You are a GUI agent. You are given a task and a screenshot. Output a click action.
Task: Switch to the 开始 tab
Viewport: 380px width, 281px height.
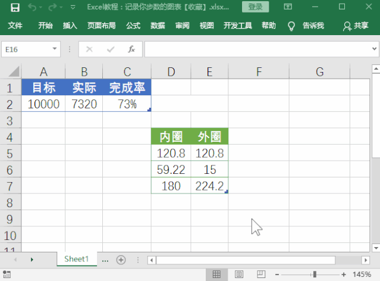coord(45,25)
